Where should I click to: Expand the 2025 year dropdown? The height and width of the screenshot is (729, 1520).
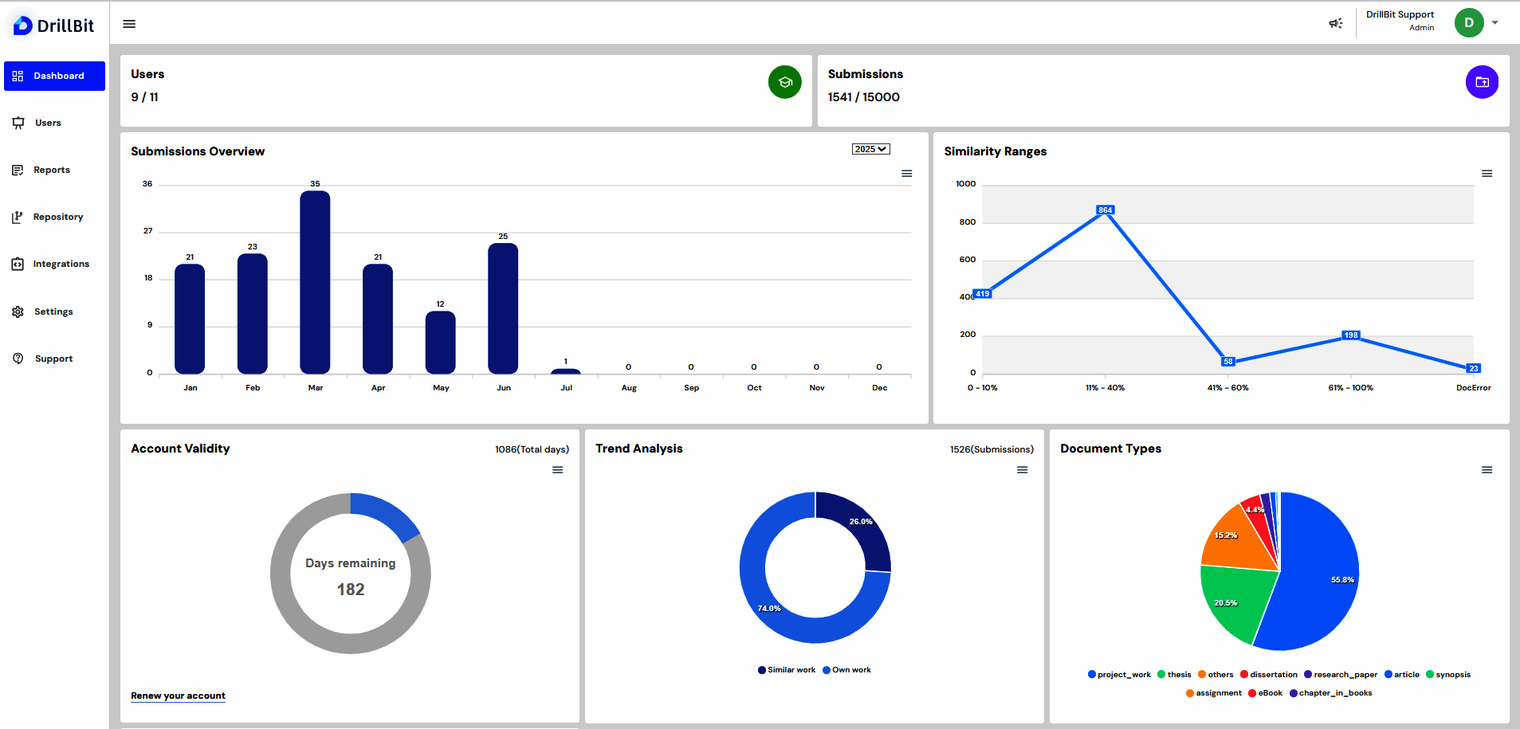(x=870, y=149)
